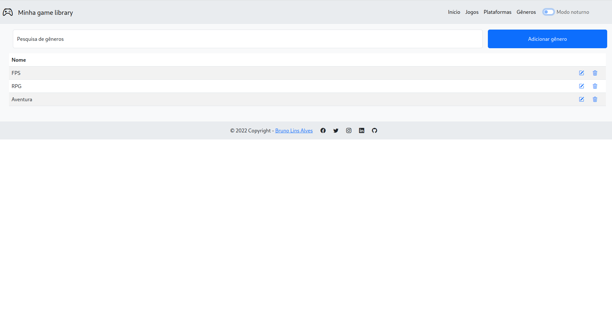Viewport: 612px width, 313px height.
Task: Select the Aventura row name
Action: (x=22, y=99)
